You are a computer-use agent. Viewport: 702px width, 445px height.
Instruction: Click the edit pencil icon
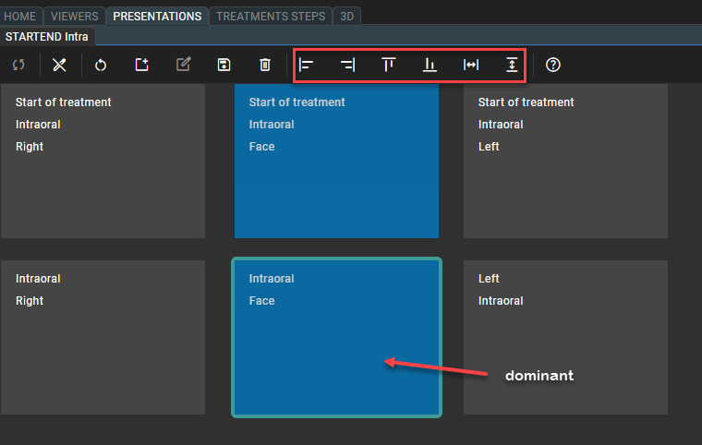pos(183,65)
